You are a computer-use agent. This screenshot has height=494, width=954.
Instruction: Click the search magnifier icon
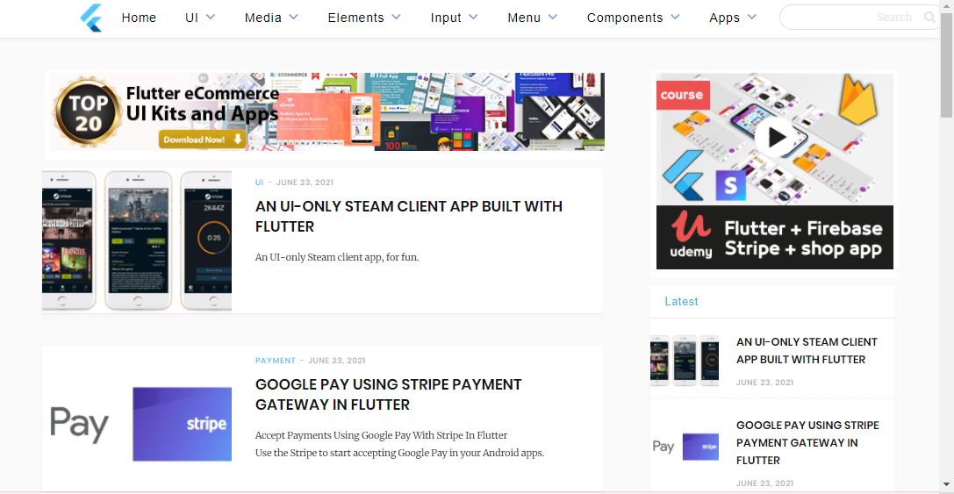(929, 17)
